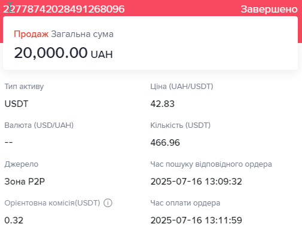
Task: Click the Час пошуку відповідного ордера label
Action: tap(211, 164)
